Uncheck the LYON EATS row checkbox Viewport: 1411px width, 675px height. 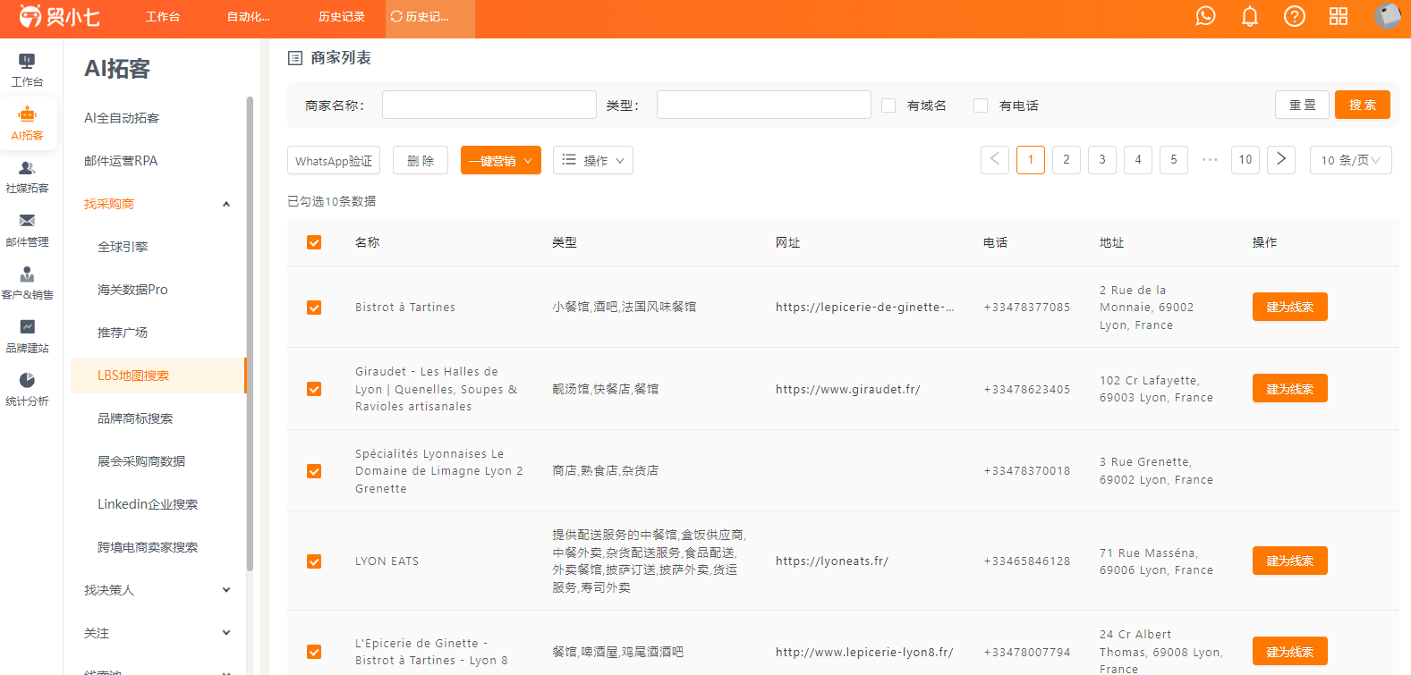314,561
